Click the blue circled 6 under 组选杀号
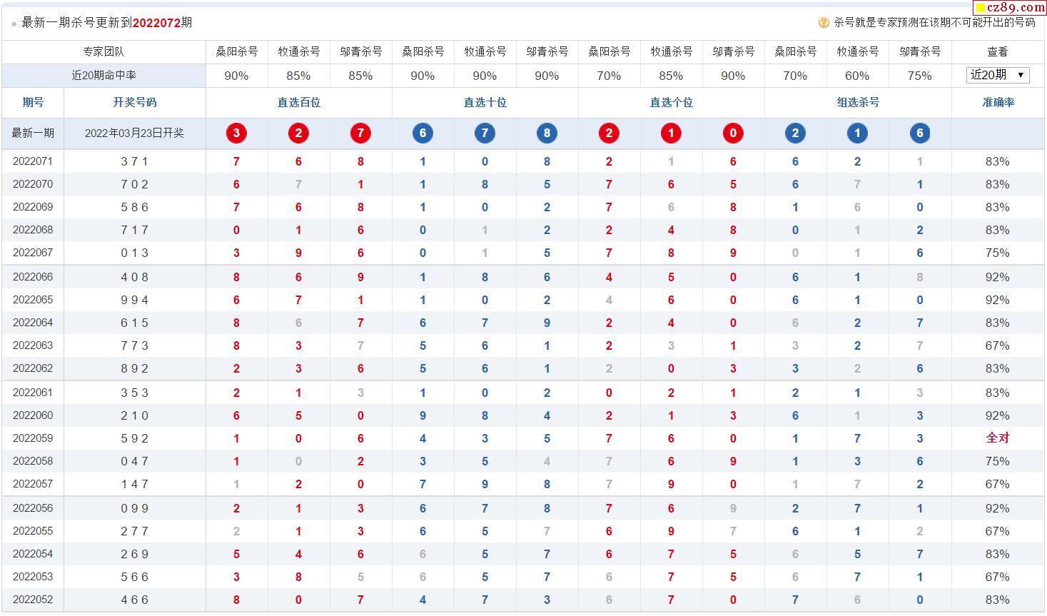The width and height of the screenshot is (1047, 616). pos(919,133)
